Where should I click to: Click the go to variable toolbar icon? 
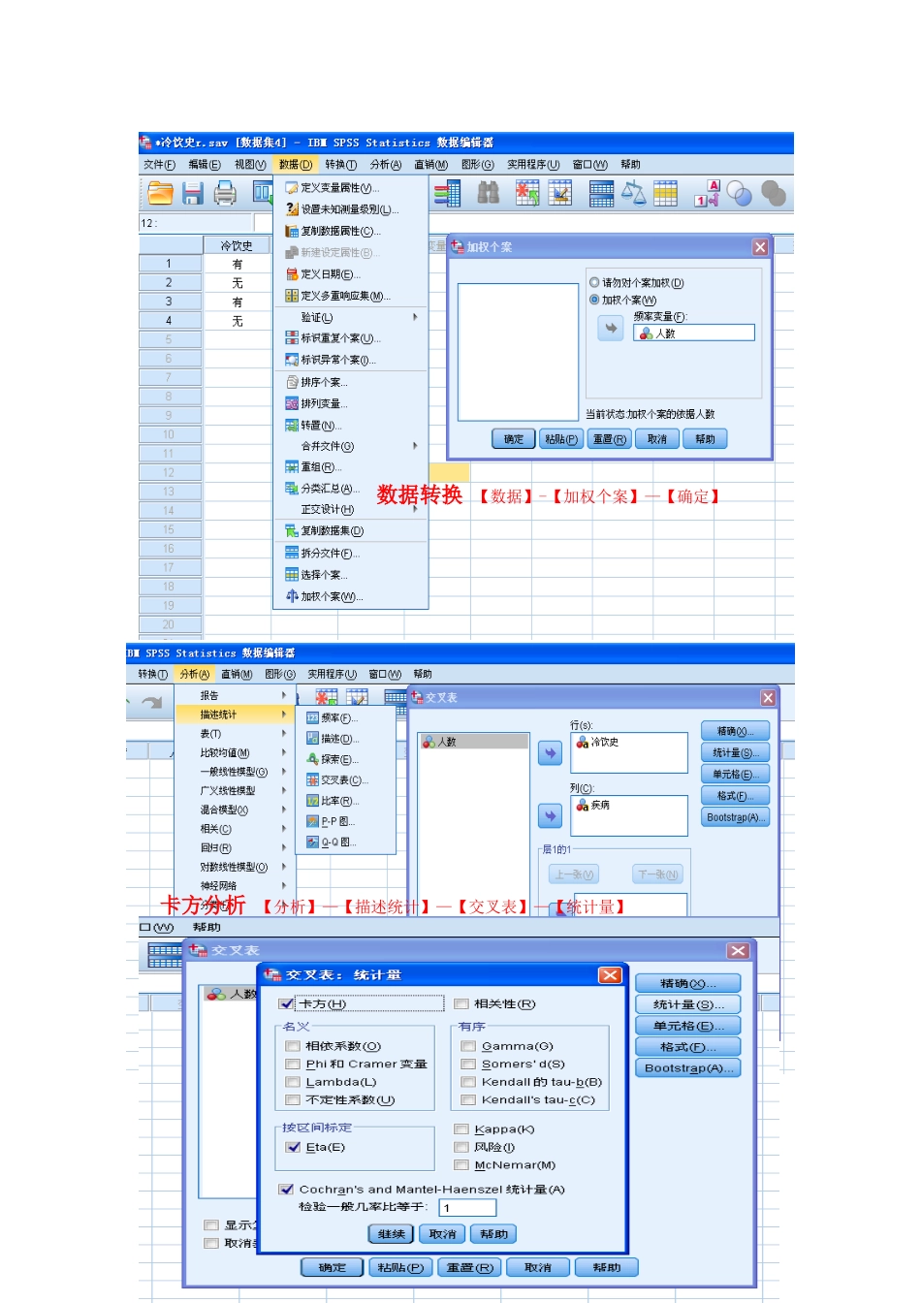click(447, 194)
